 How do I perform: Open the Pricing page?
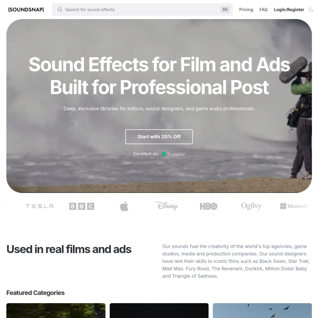point(246,10)
